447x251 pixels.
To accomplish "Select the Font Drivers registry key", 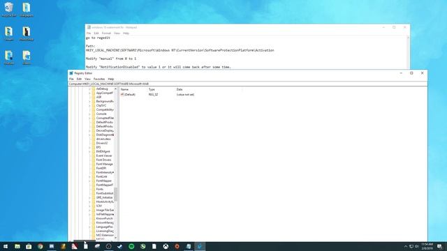I will point(103,160).
